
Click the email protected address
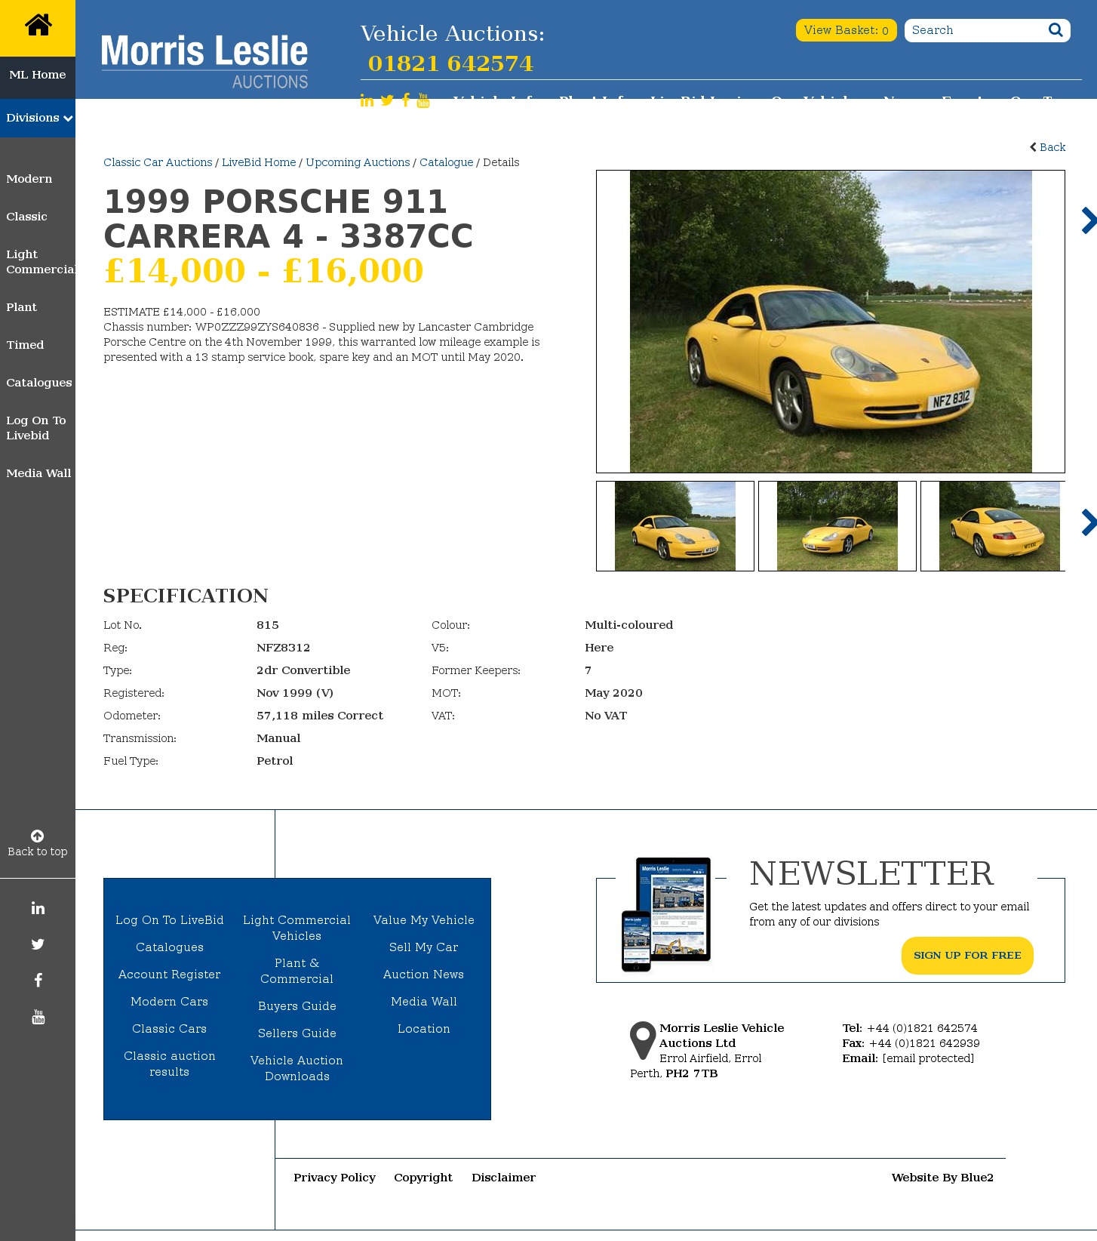click(928, 1058)
